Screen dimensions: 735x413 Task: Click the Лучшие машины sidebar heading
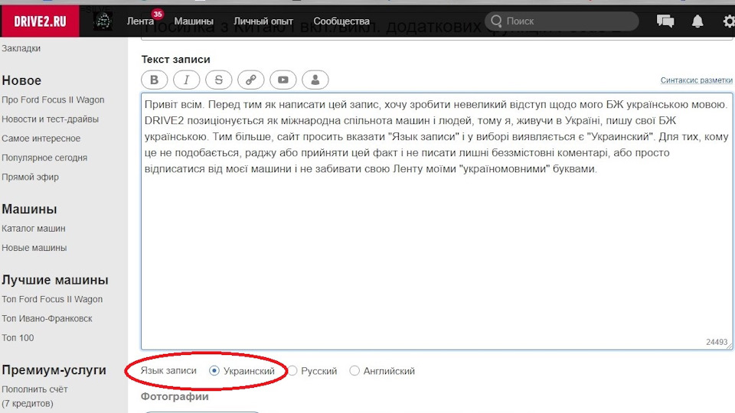pyautogui.click(x=55, y=280)
